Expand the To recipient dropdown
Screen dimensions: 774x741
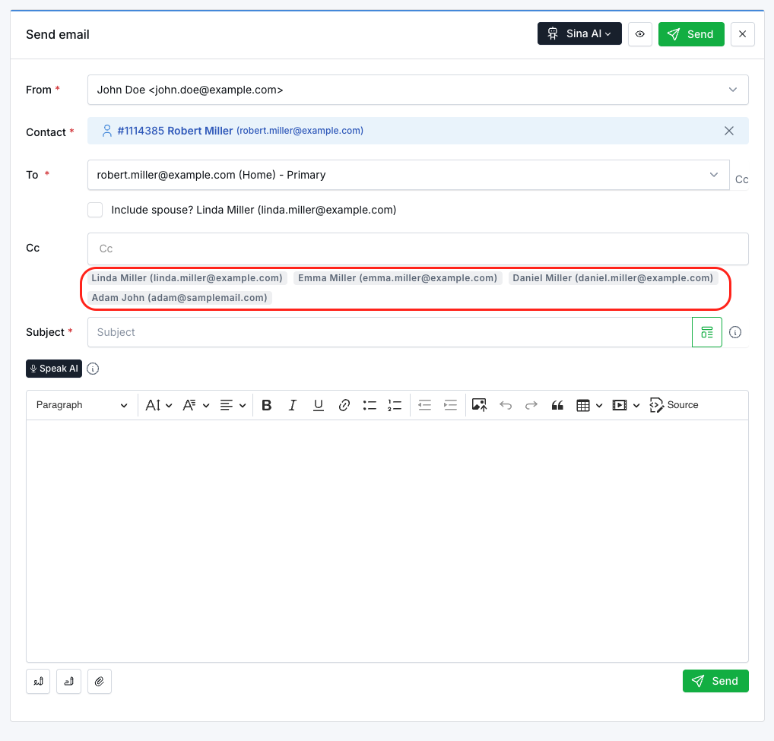(x=408, y=175)
